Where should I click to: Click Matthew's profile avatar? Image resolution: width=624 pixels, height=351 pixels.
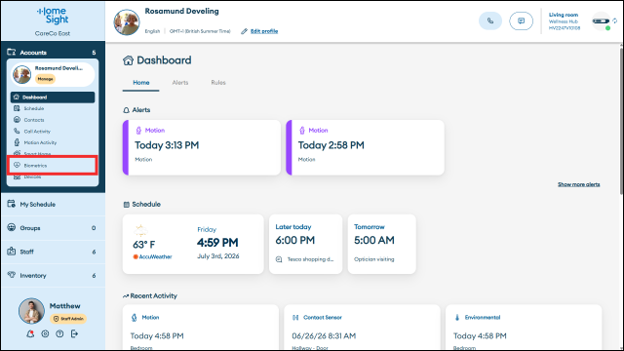[x=31, y=311]
